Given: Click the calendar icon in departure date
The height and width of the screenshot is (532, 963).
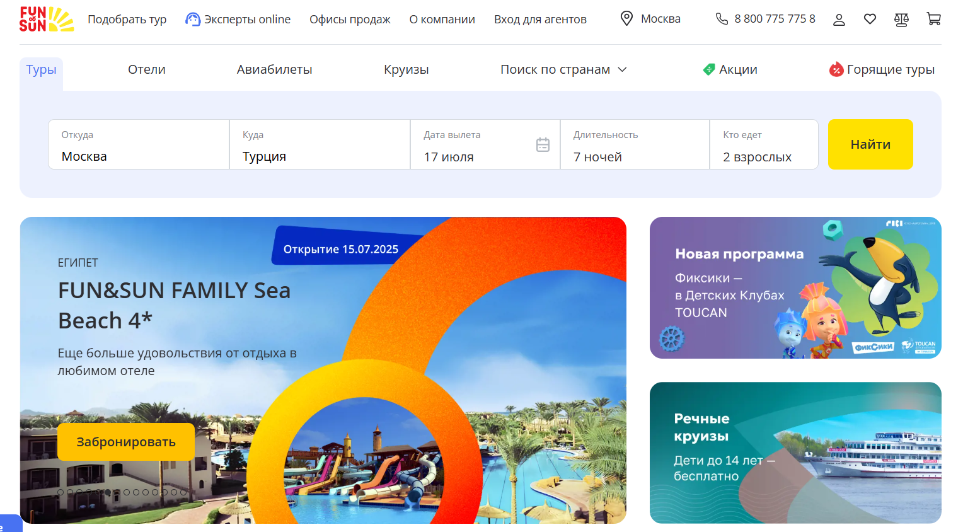Looking at the screenshot, I should point(543,145).
